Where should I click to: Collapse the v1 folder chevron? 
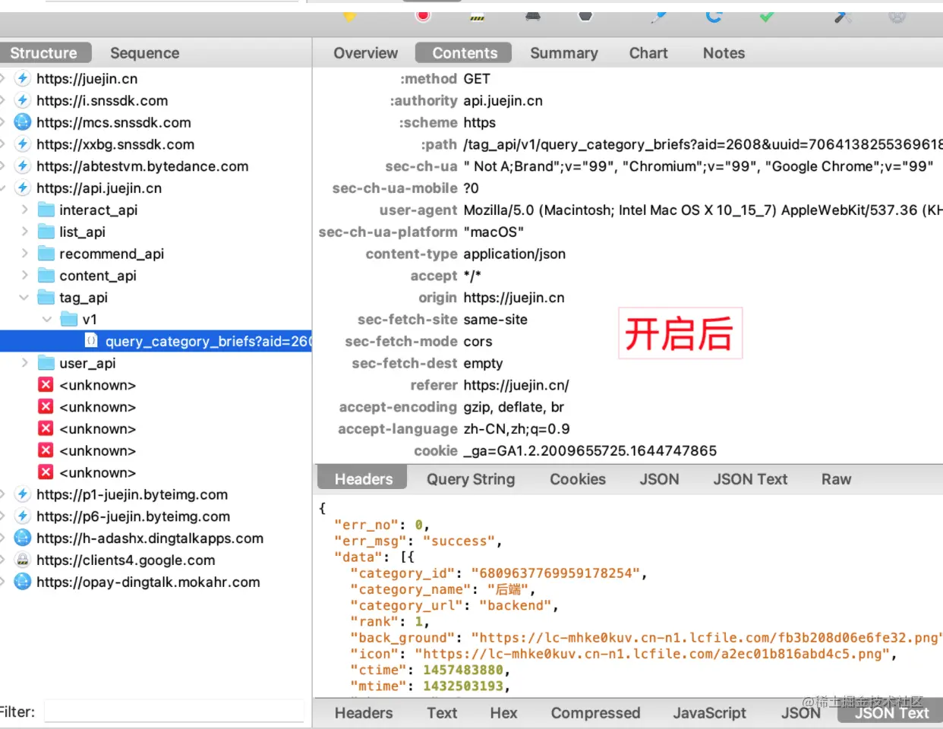tap(47, 320)
